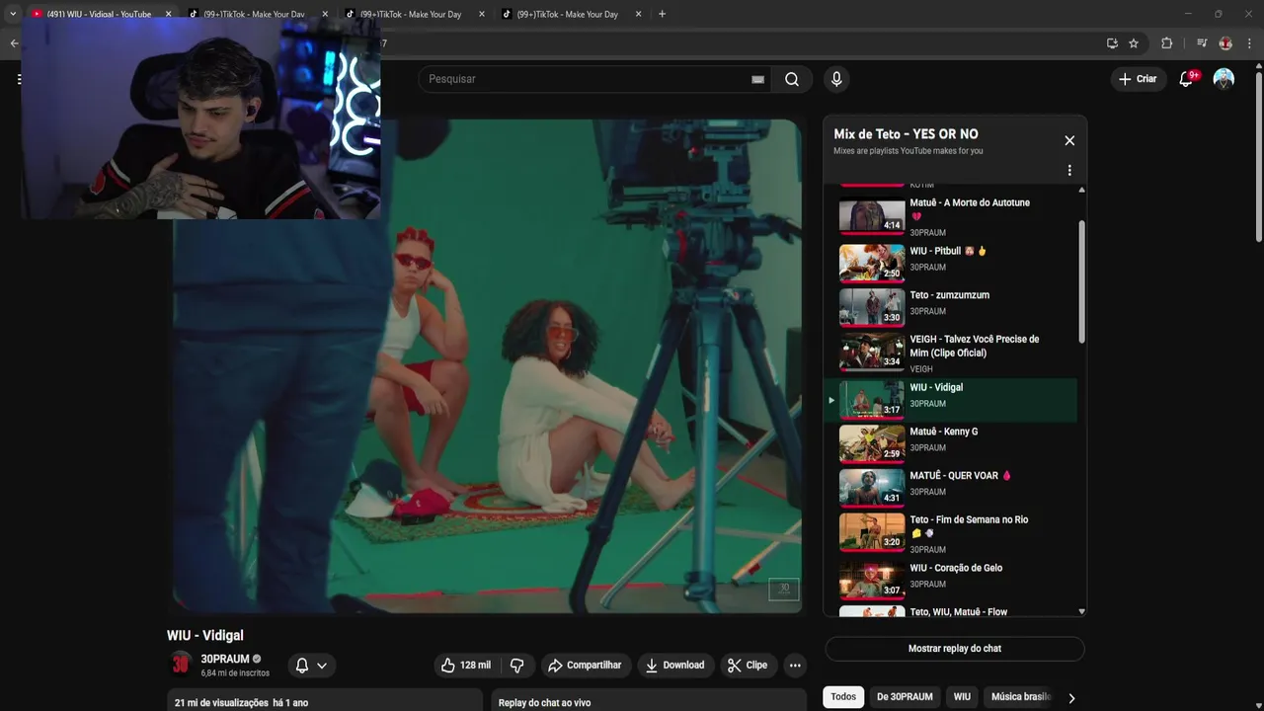Select the Música brasileira filter chip
1264x711 pixels.
[1020, 696]
